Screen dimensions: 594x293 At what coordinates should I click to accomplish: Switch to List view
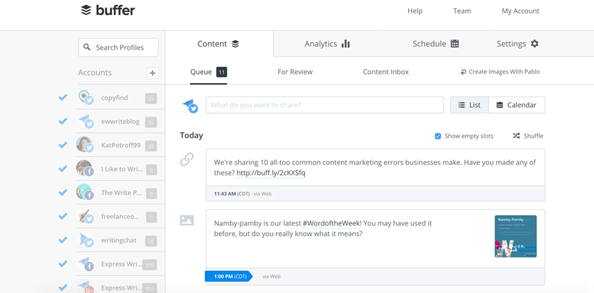[x=469, y=105]
